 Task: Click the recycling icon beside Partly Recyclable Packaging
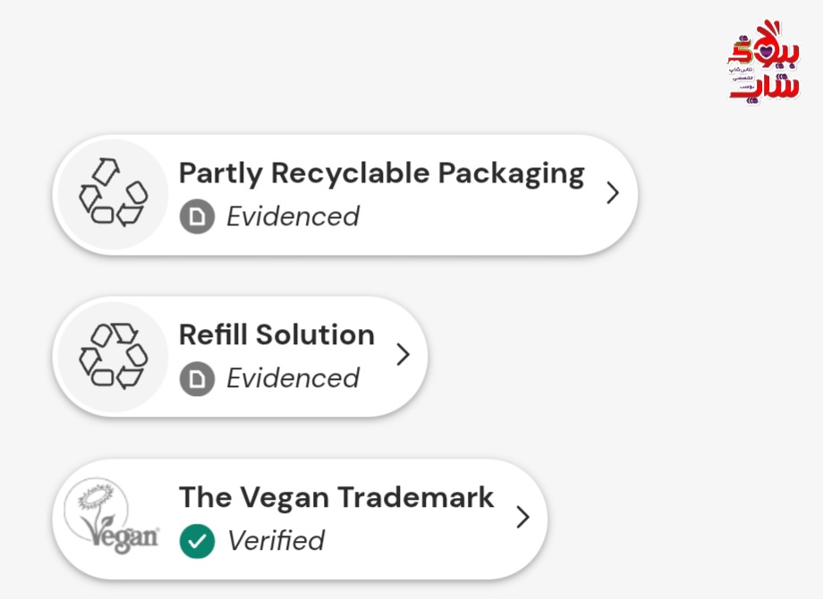tap(113, 194)
